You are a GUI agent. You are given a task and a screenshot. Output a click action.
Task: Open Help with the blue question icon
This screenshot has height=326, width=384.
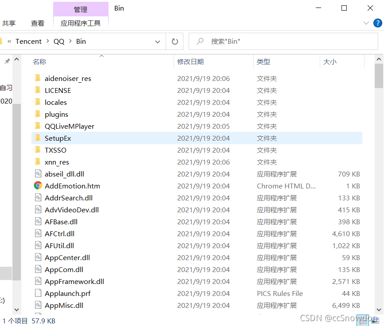point(377,23)
